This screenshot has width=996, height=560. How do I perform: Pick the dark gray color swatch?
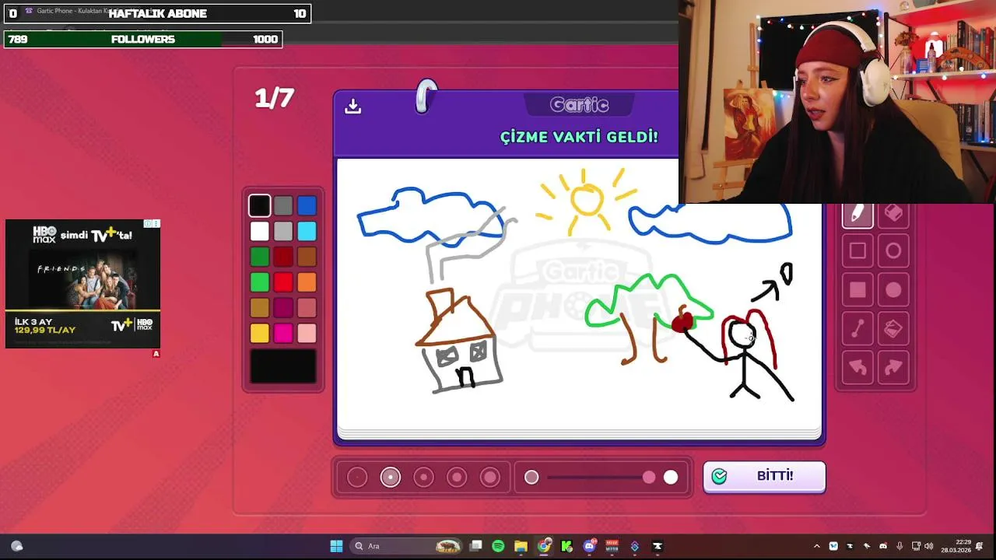click(283, 205)
